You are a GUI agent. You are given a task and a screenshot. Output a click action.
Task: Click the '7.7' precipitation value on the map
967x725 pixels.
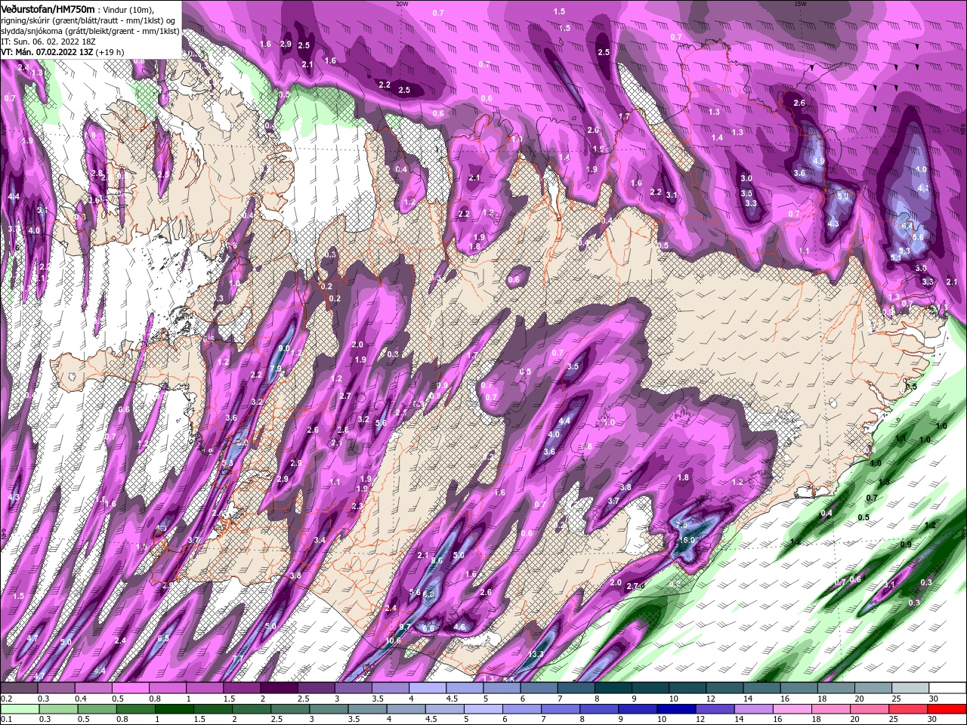point(236,659)
